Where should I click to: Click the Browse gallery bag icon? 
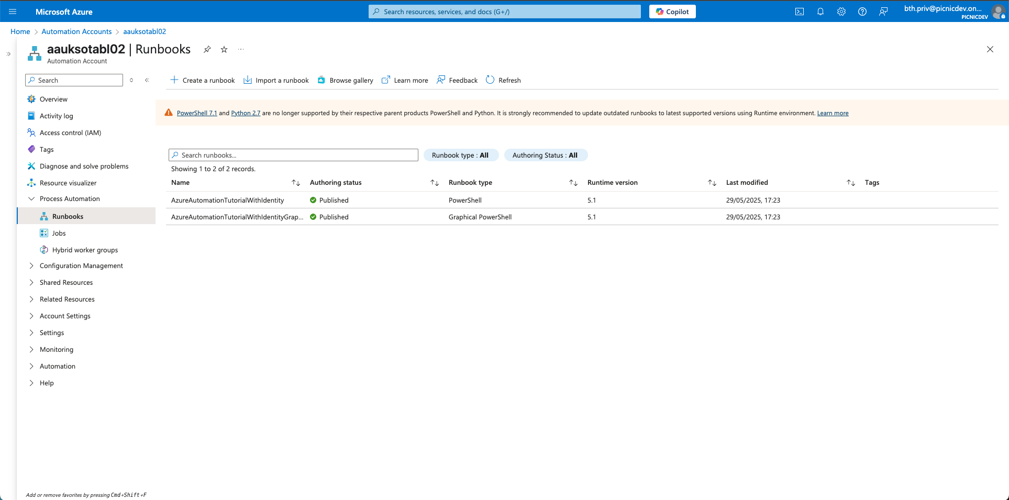(321, 80)
